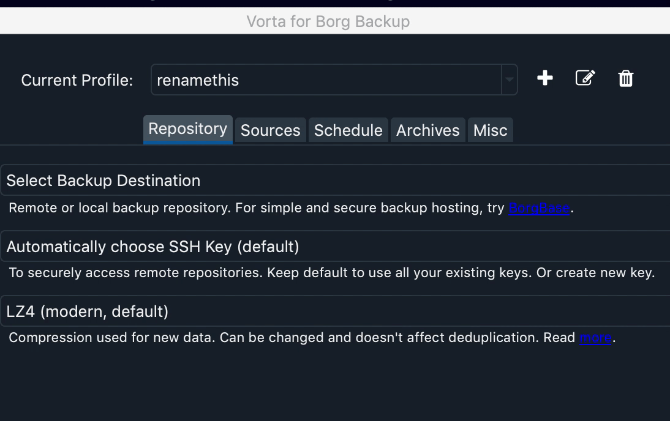Click the Vorta for Borg Backup title bar
Screen dimensions: 670x421
pyautogui.click(x=328, y=21)
